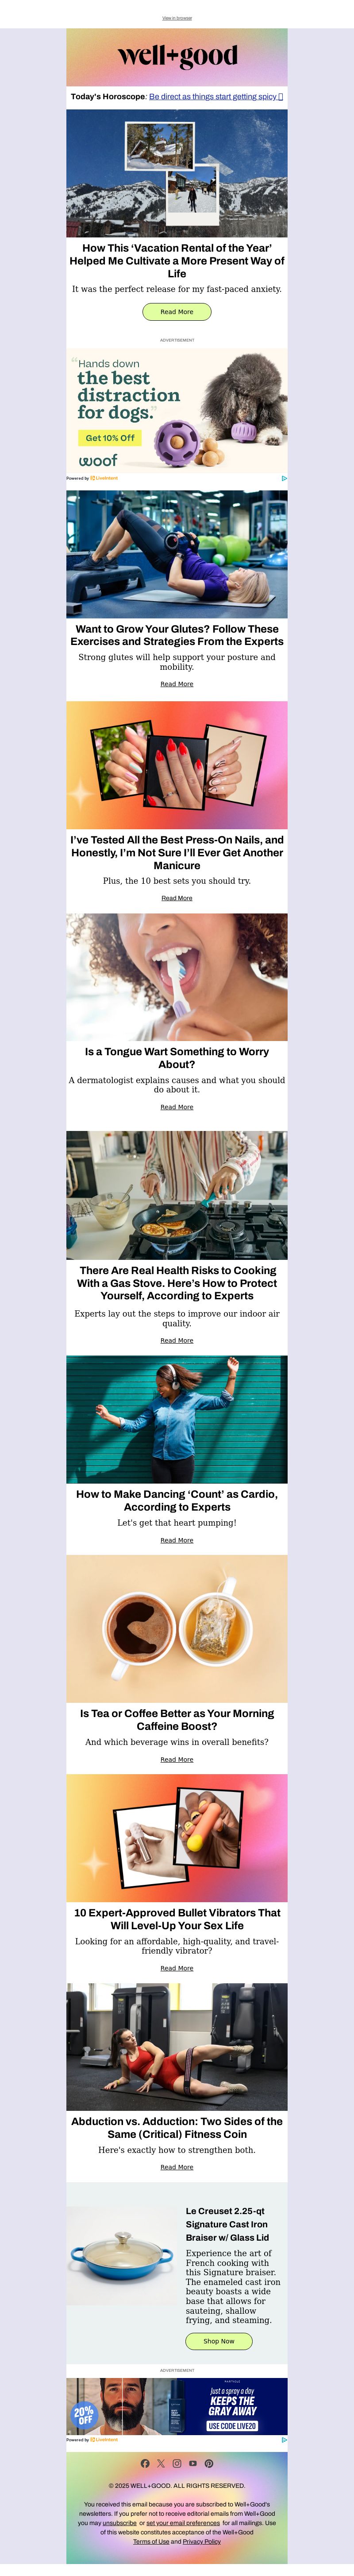The width and height of the screenshot is (354, 2576).
Task: Open the Facebook icon in the footer
Action: (145, 2463)
